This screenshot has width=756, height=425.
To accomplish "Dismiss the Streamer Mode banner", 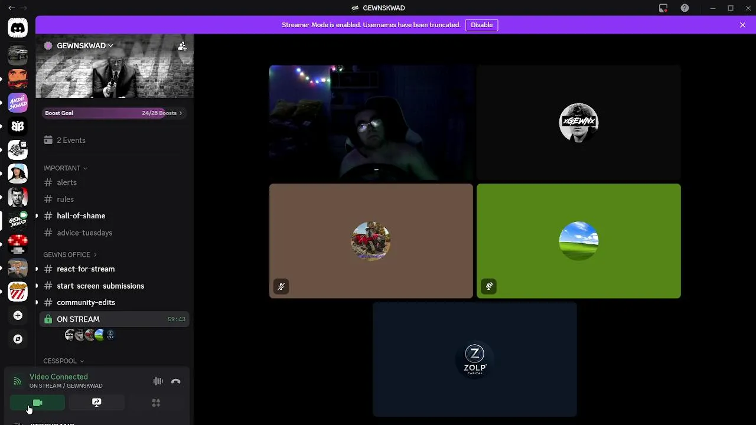I will point(742,25).
